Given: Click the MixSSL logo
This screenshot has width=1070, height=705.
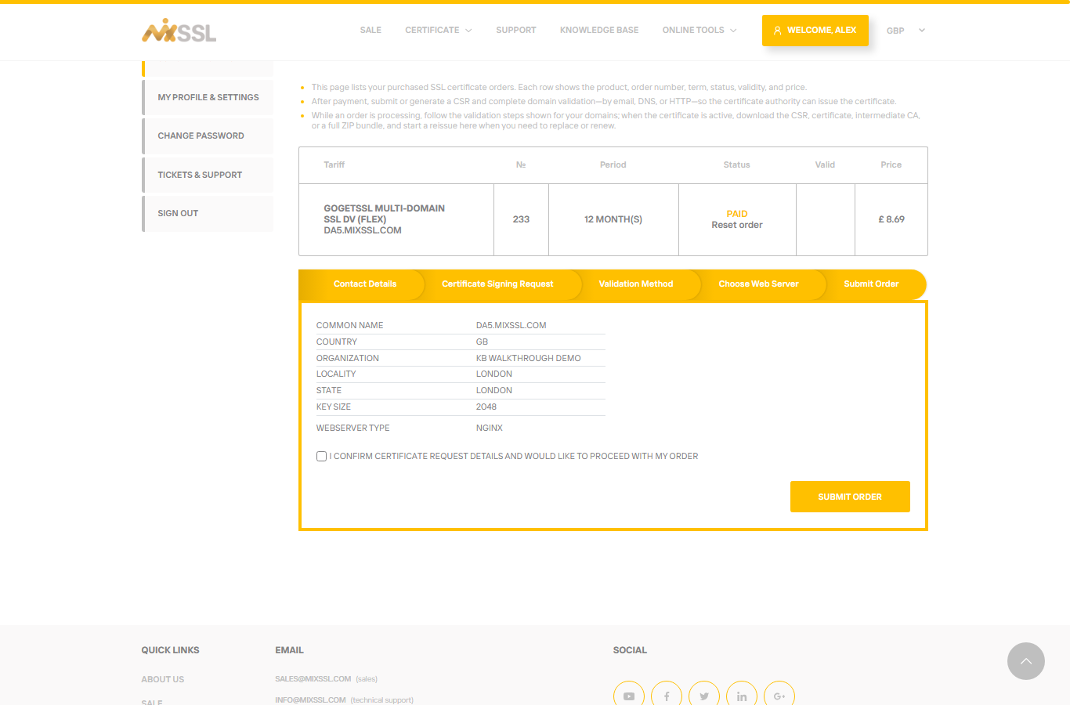Looking at the screenshot, I should [x=179, y=31].
